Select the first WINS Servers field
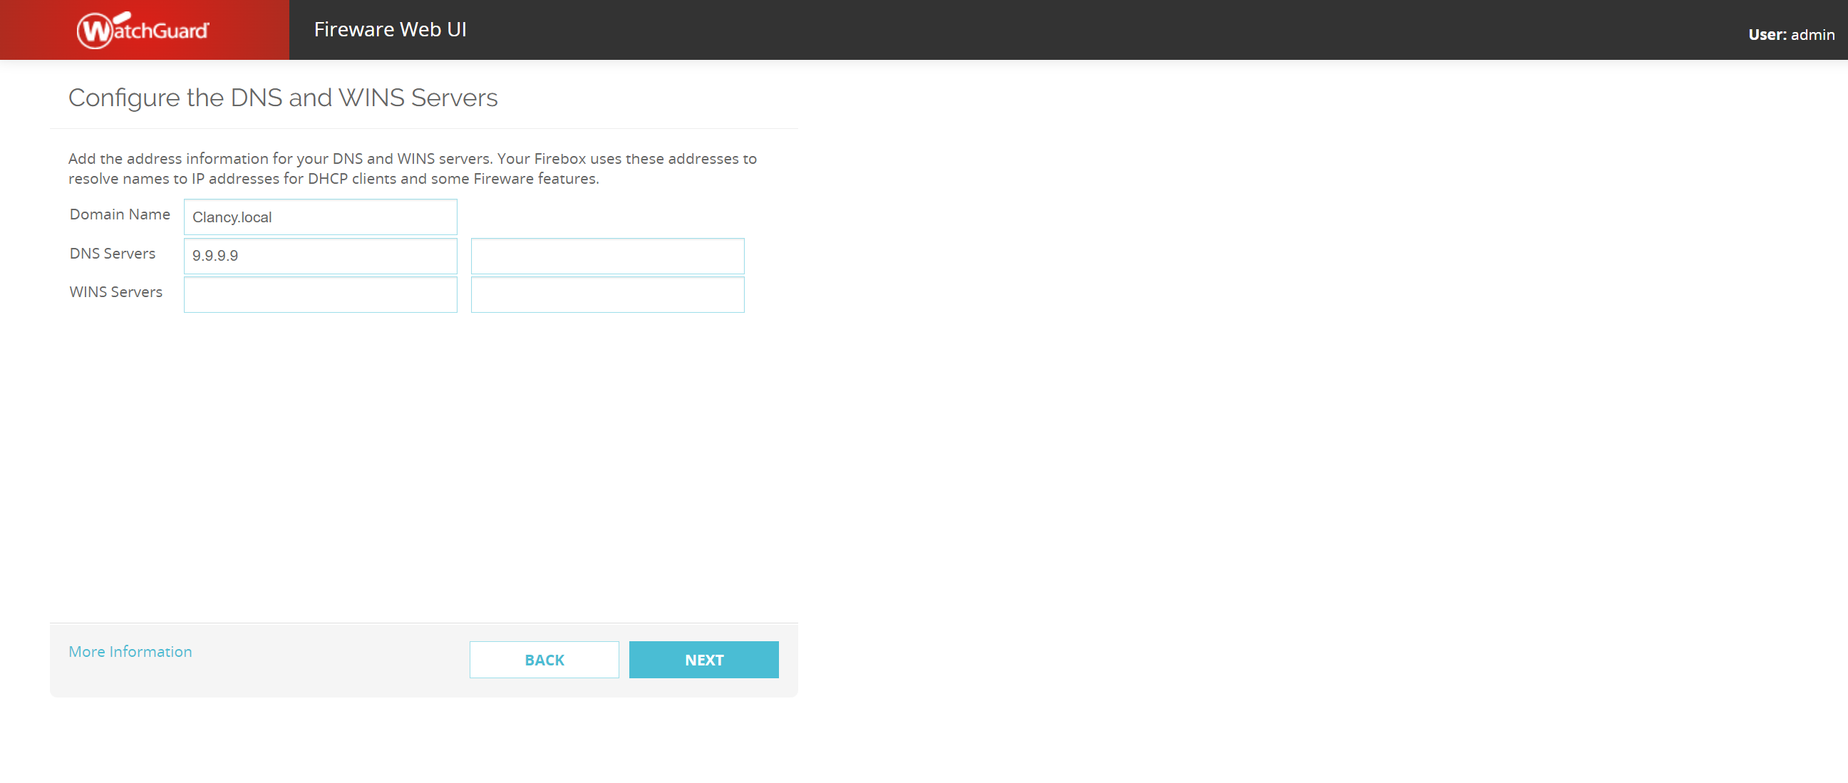 [x=320, y=295]
